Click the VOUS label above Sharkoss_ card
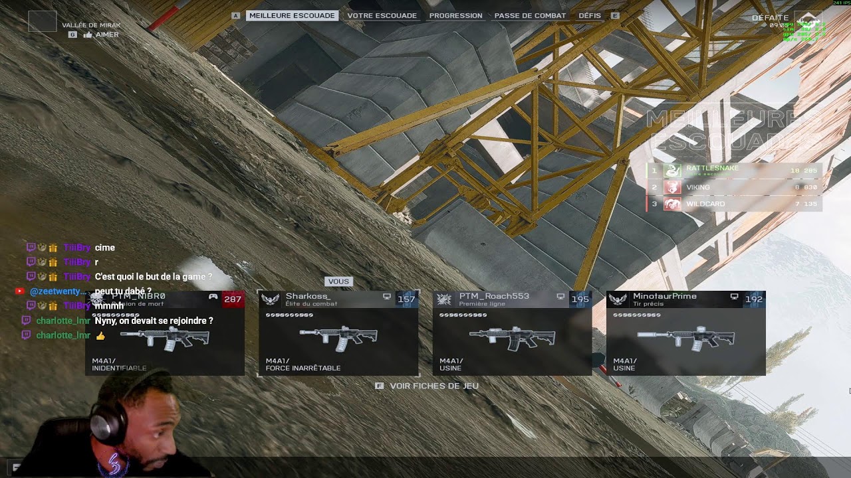 [x=338, y=281]
